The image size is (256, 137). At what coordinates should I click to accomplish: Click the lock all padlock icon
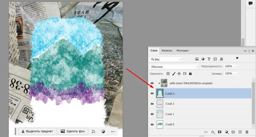[190, 74]
